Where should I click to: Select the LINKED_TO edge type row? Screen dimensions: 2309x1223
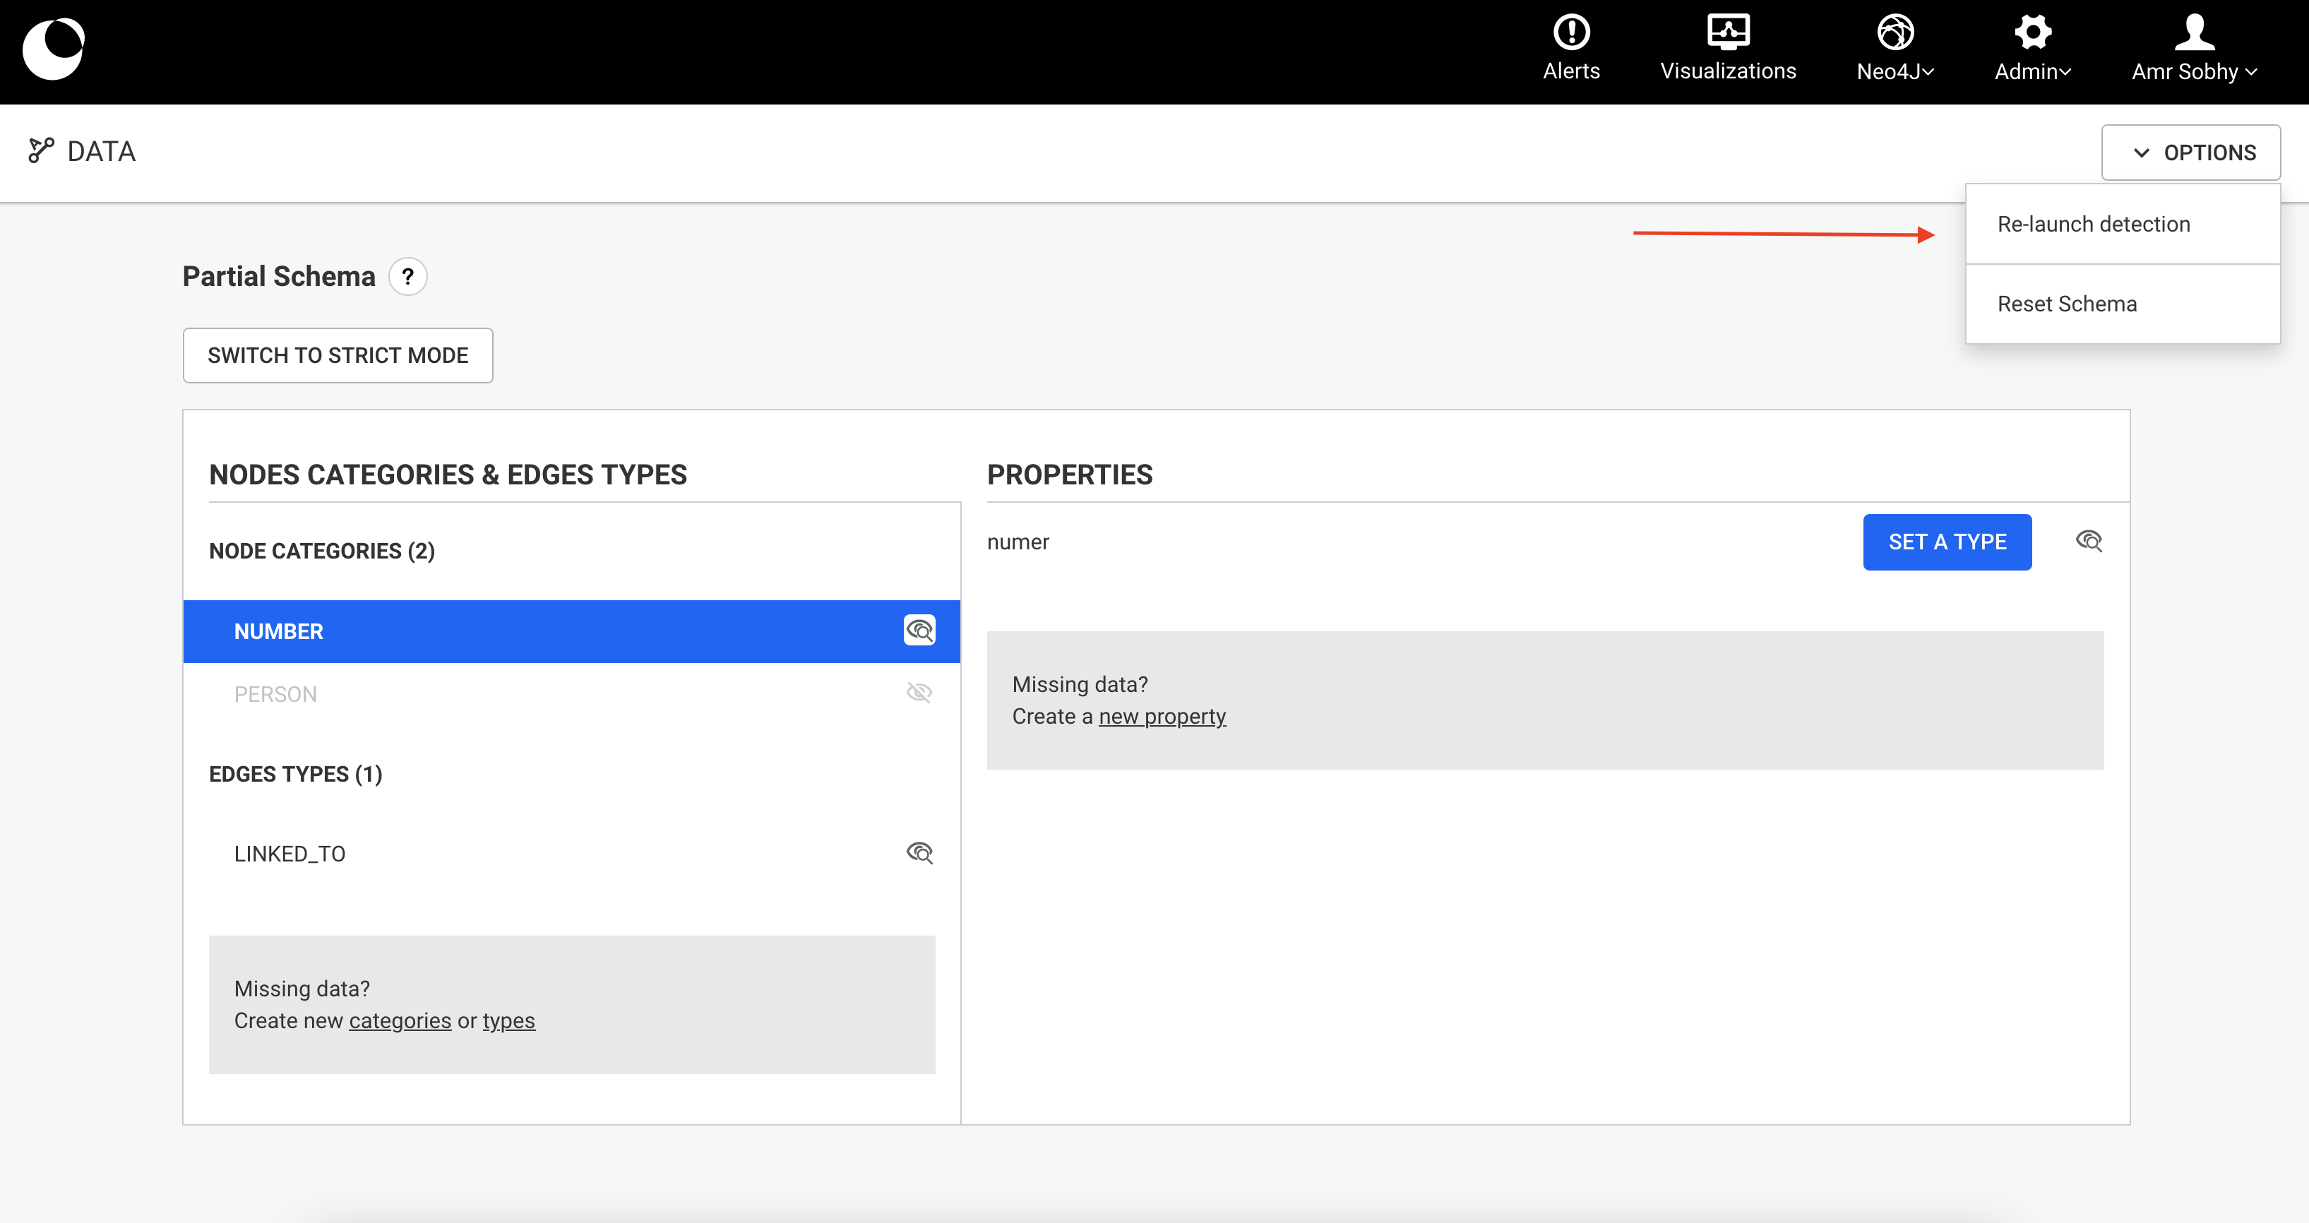[x=572, y=854]
